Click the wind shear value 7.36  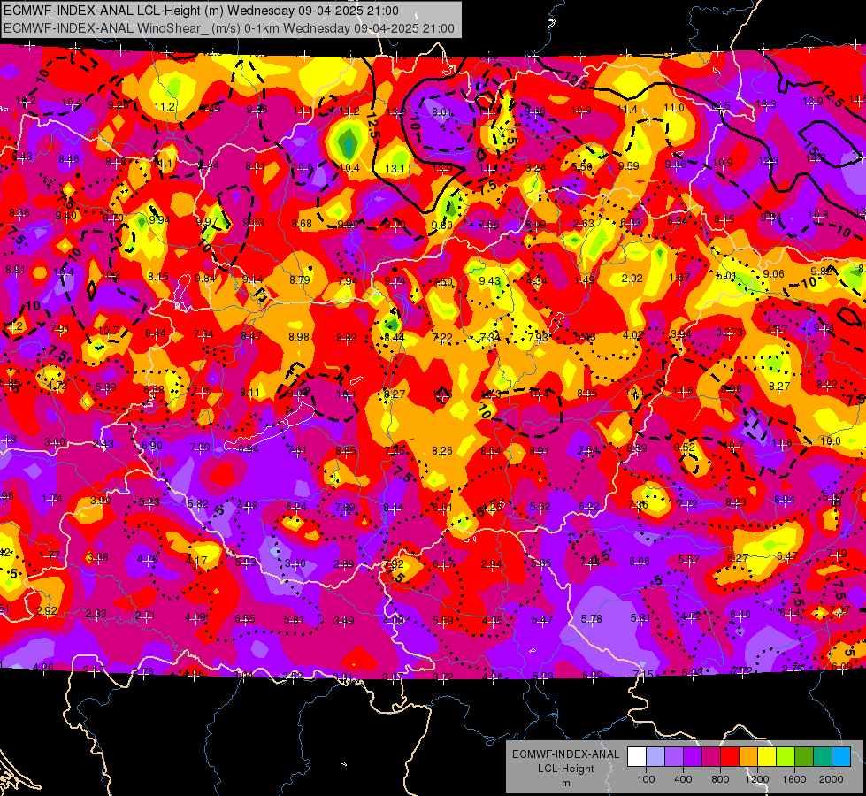638,505
